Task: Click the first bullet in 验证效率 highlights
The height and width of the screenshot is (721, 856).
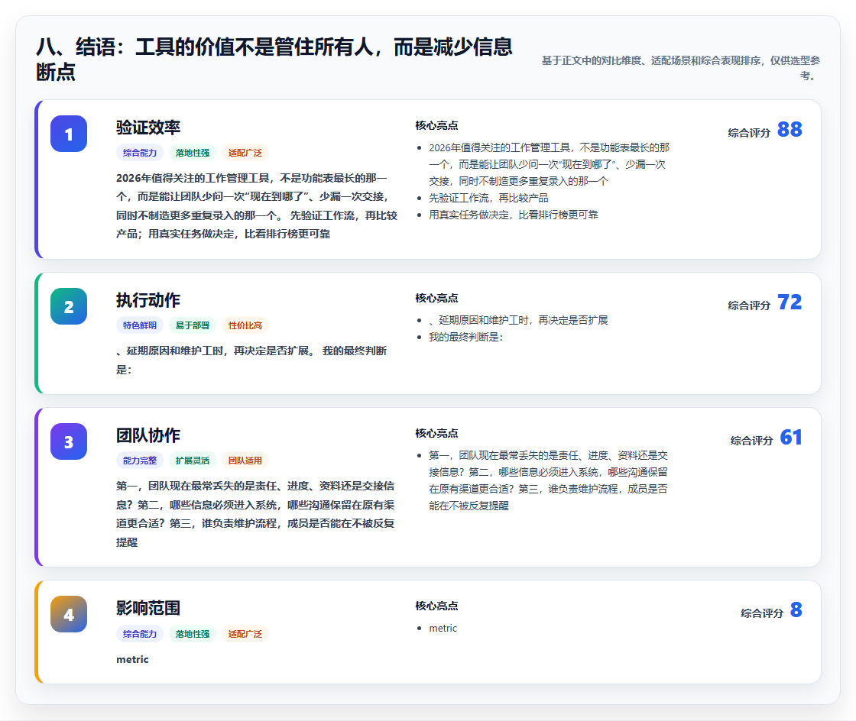Action: [x=550, y=164]
